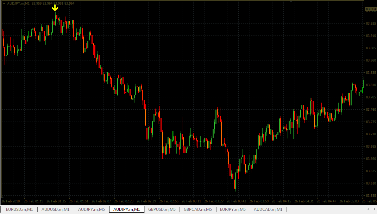377x214 pixels.
Task: Click the 26 Feb 02:23 time label
Action: (x=124, y=201)
